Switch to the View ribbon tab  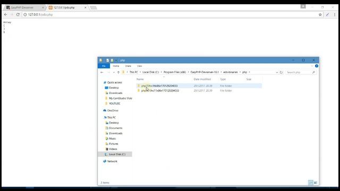click(x=139, y=66)
